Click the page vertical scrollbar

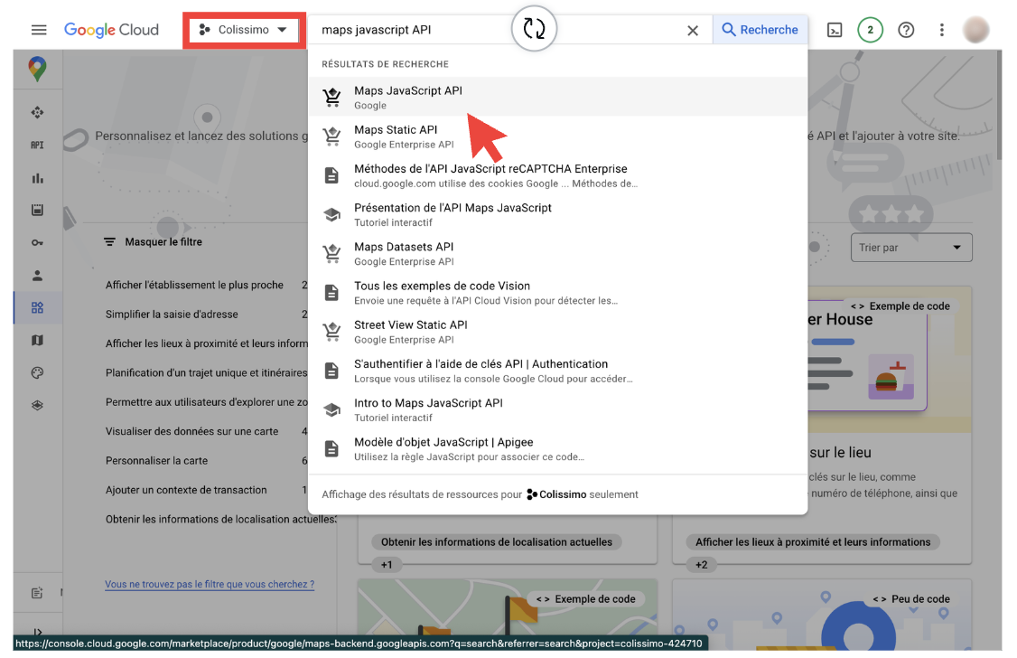coord(999,105)
